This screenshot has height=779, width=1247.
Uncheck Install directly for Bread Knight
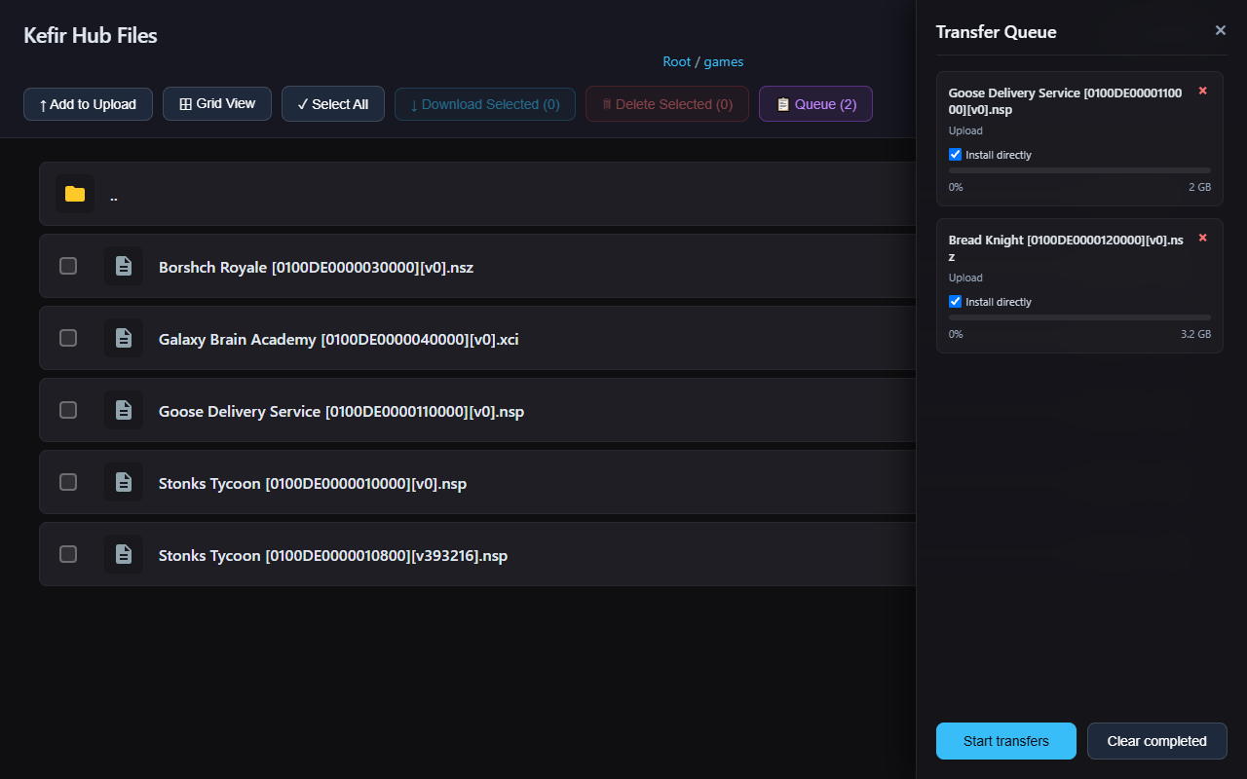pyautogui.click(x=955, y=302)
